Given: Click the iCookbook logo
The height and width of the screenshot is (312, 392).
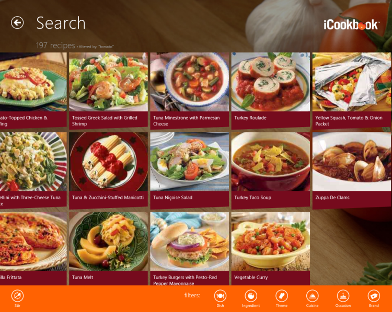Looking at the screenshot, I should coord(351,24).
